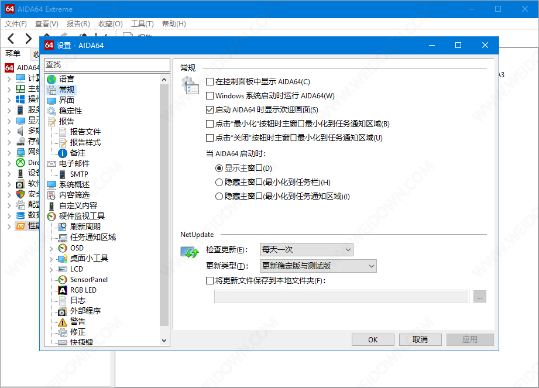Expand the DirectX node in main window tree
The image size is (539, 388).
point(9,163)
